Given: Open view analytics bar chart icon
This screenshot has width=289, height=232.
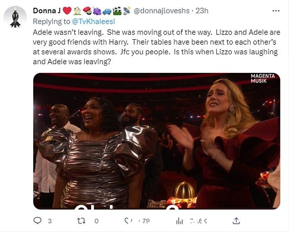Looking at the screenshot, I should tap(179, 221).
